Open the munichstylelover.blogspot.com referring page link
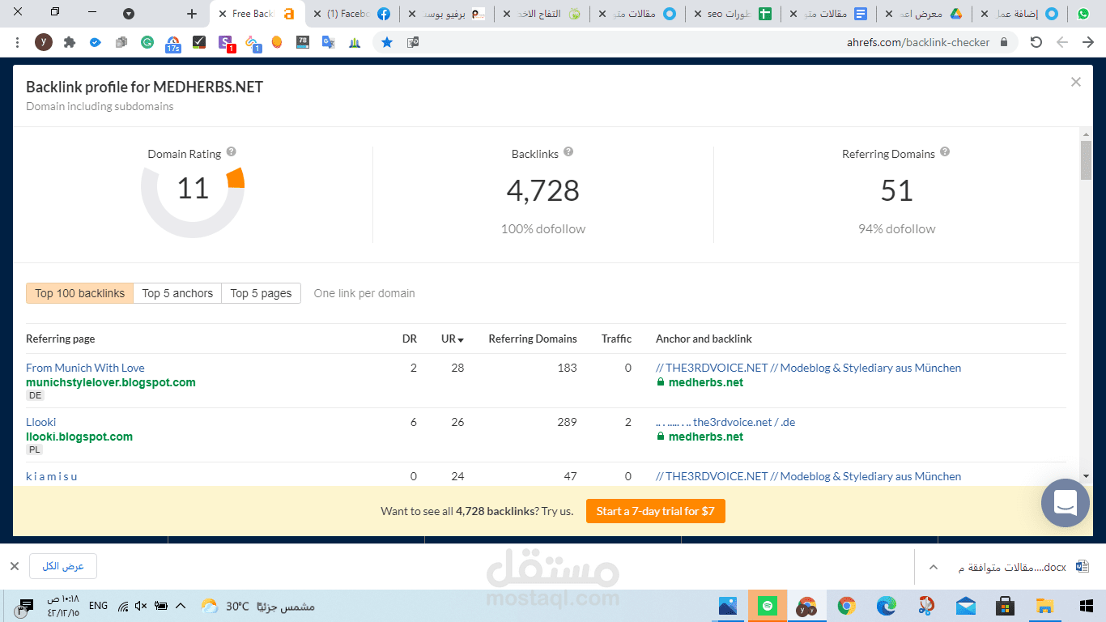The height and width of the screenshot is (622, 1106). pyautogui.click(x=110, y=381)
